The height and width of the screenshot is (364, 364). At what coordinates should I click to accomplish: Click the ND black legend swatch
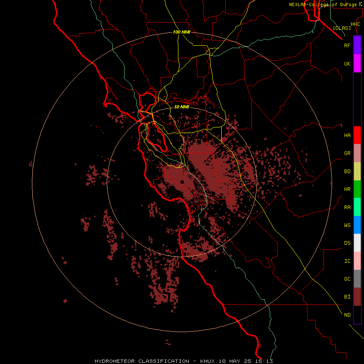(x=357, y=315)
